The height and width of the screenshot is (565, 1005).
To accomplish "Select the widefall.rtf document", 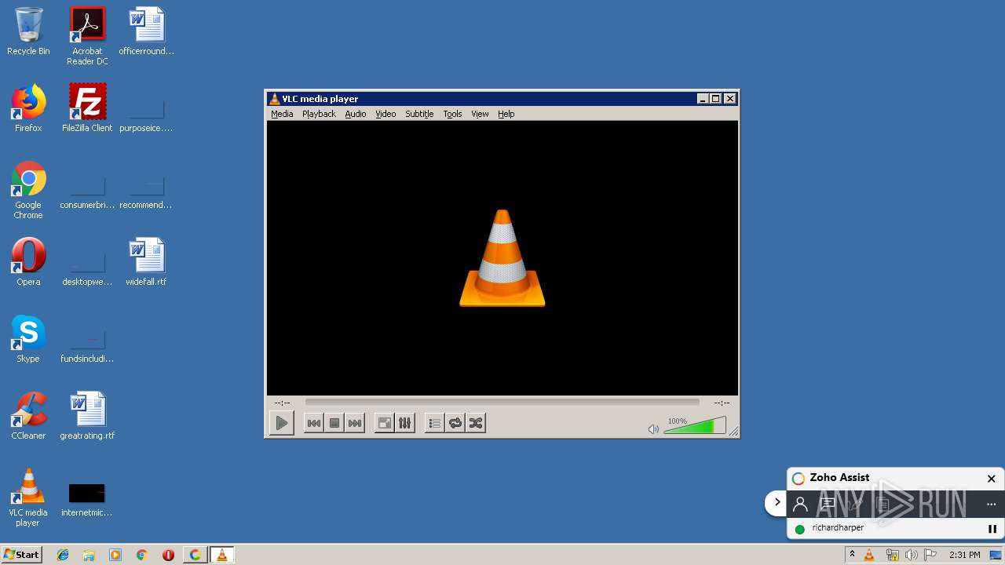I will point(146,262).
